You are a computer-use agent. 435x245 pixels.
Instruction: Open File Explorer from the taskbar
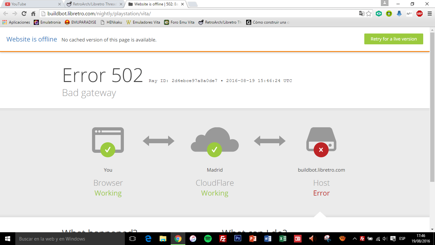[x=163, y=239]
